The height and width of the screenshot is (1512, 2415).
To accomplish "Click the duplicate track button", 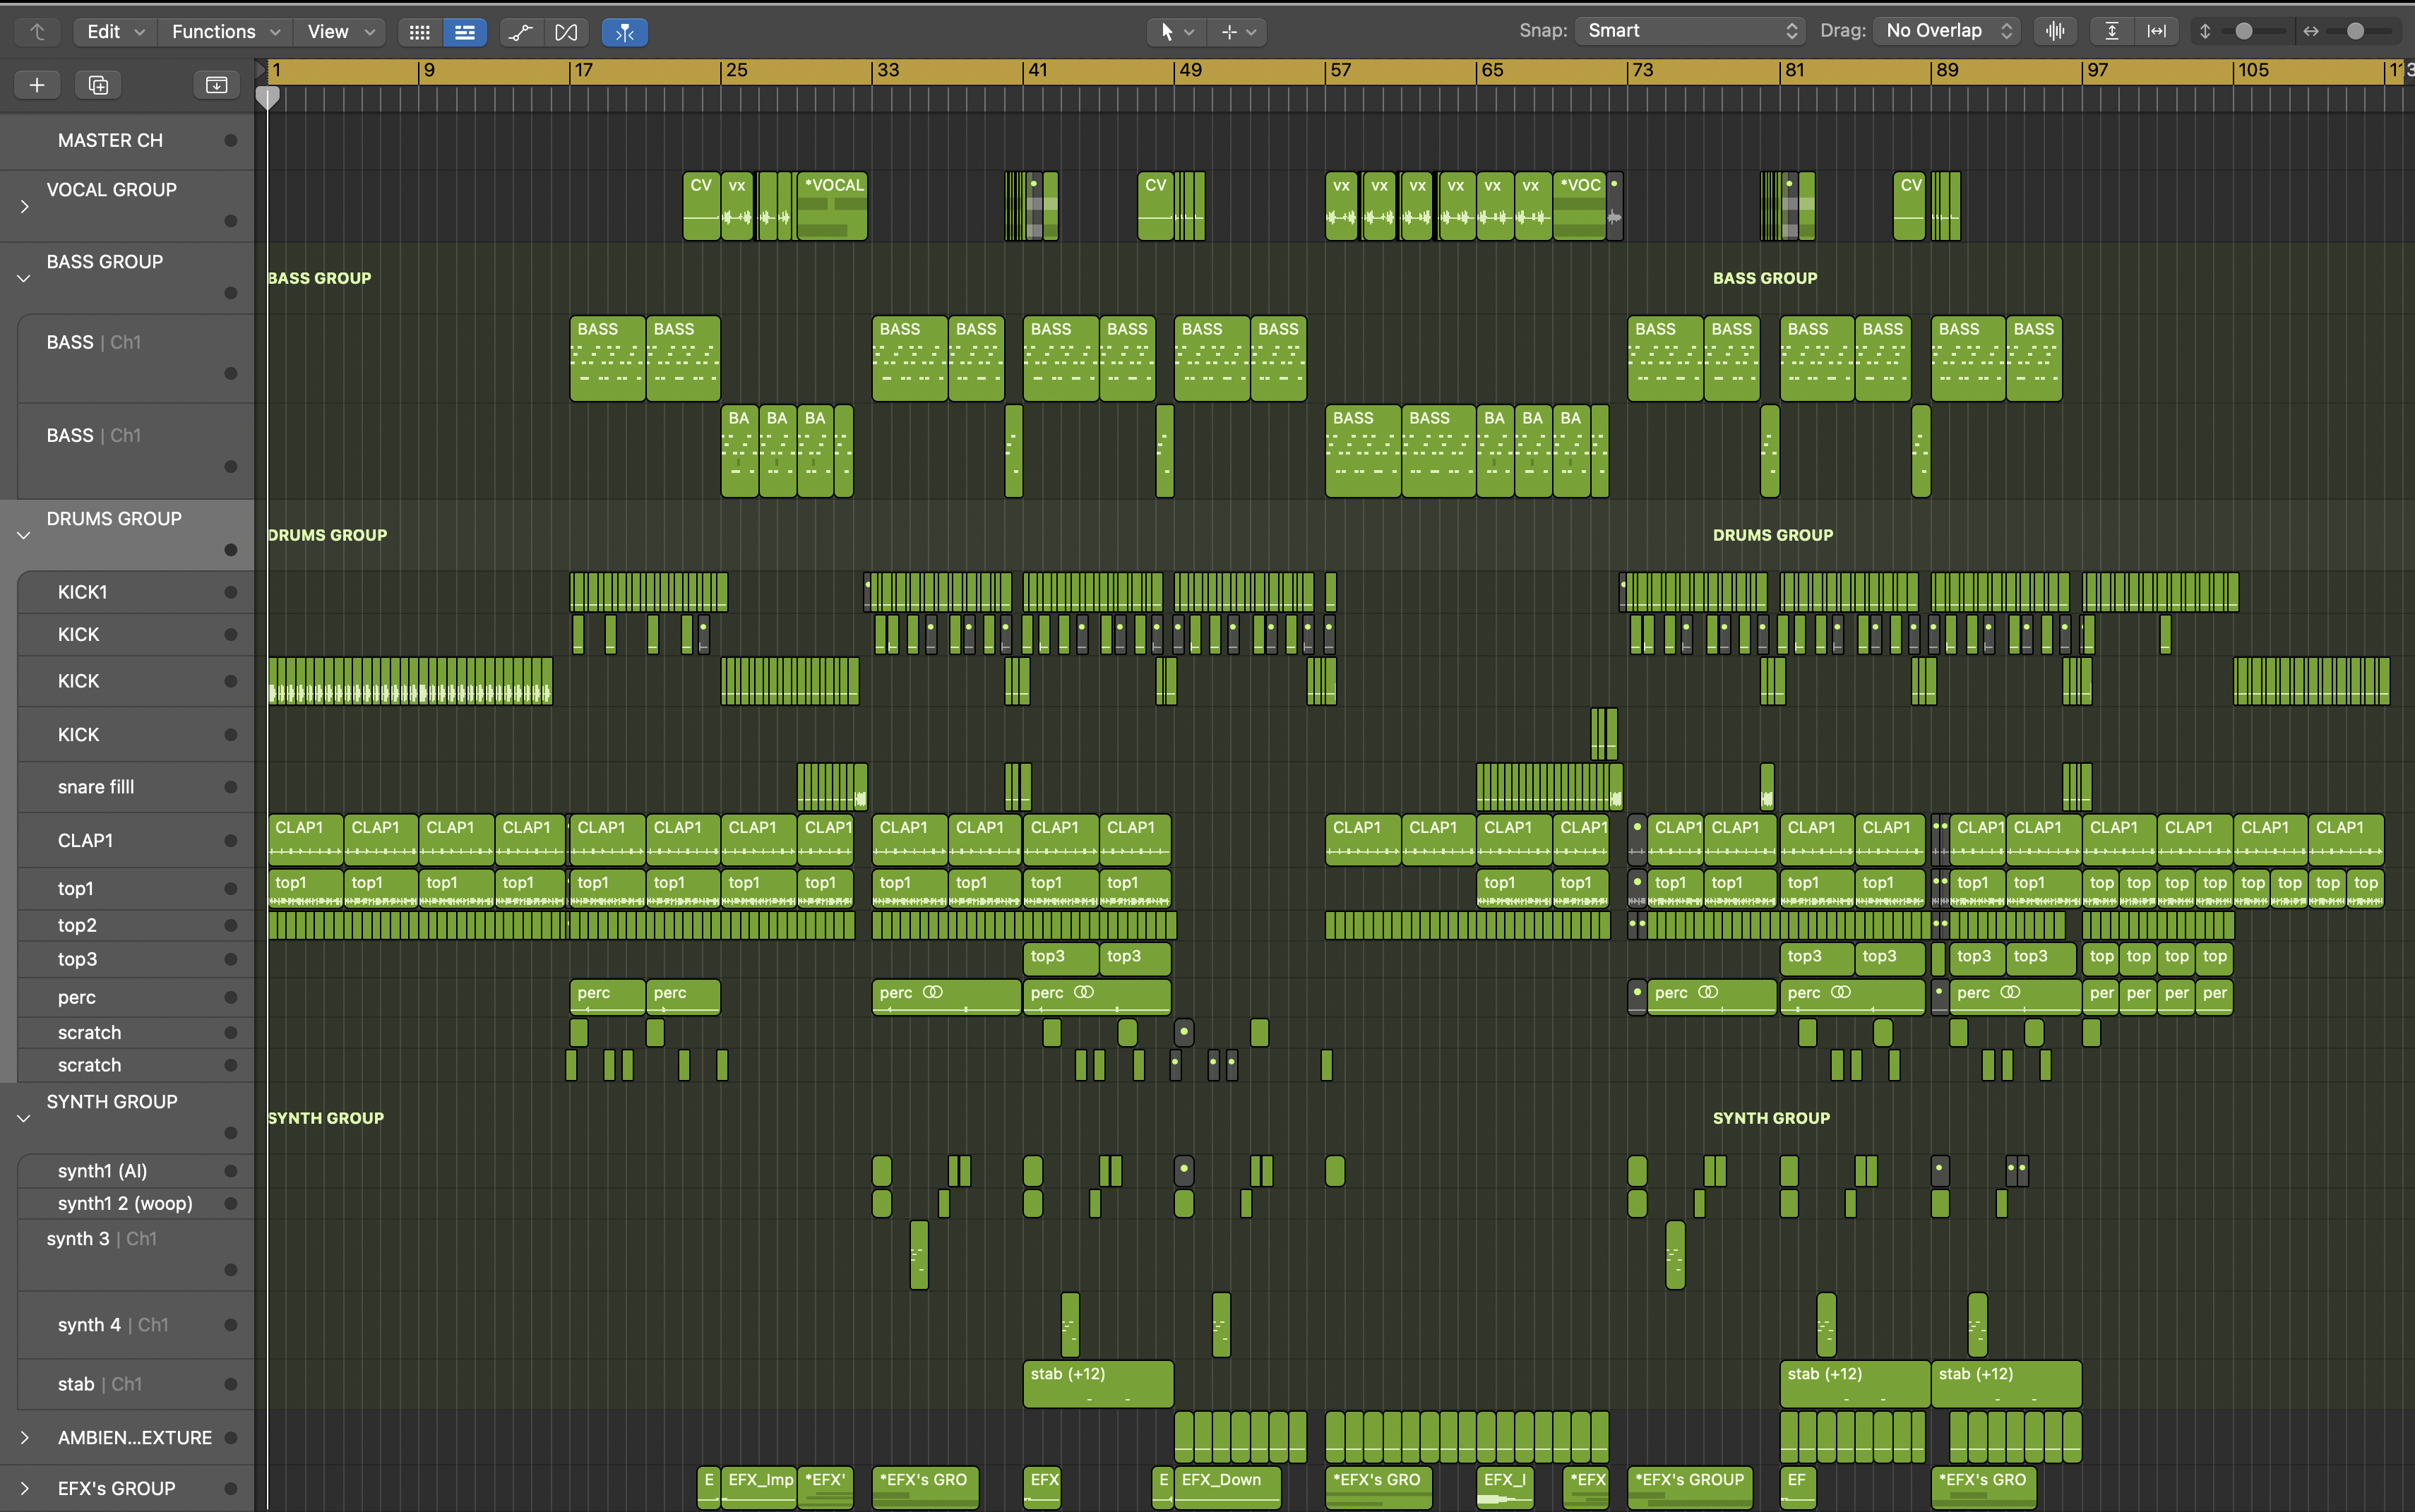I will click(x=98, y=85).
